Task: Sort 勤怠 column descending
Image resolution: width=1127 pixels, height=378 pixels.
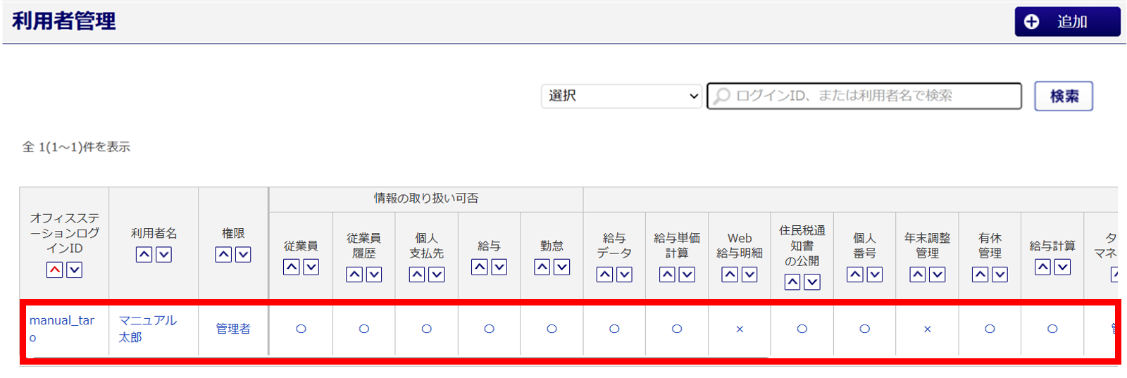Action: (561, 267)
